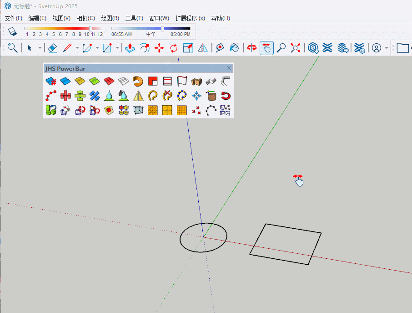This screenshot has width=412, height=313.
Task: Select the Scale tool
Action: coord(188,48)
